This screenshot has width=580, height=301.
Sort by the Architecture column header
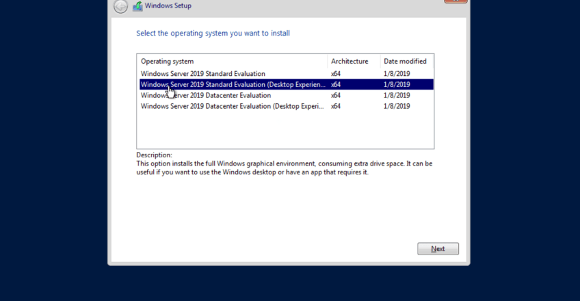point(354,62)
